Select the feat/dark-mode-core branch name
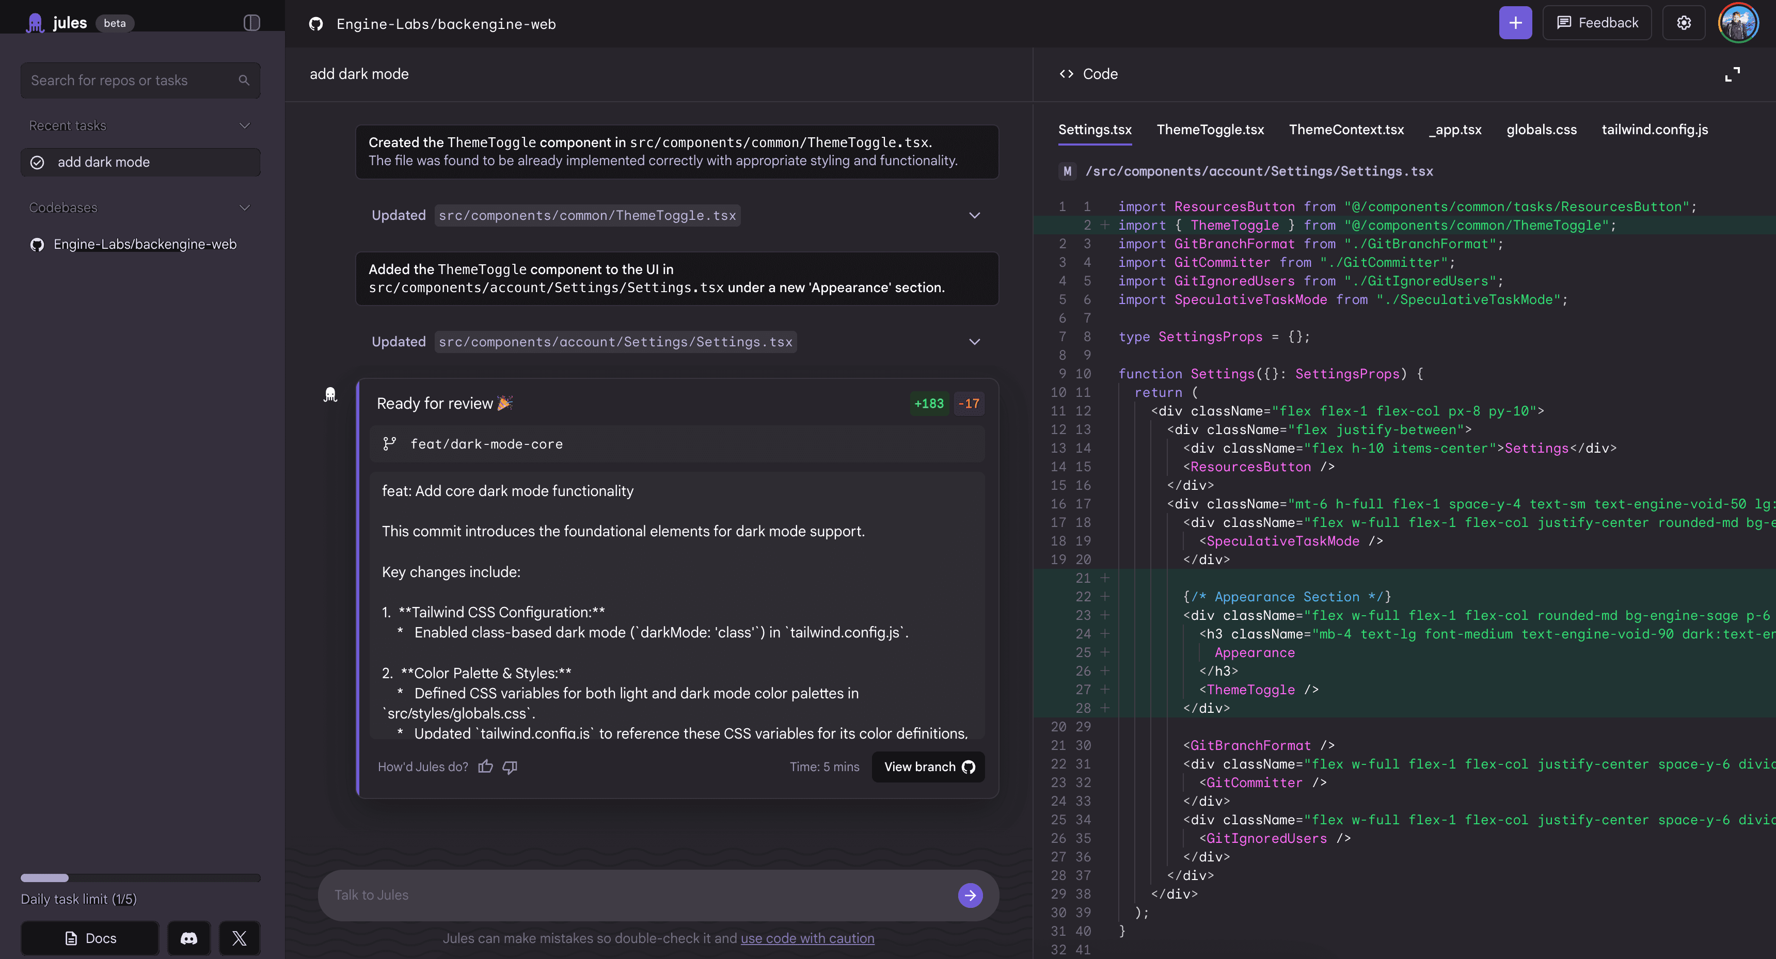Image resolution: width=1776 pixels, height=959 pixels. coord(487,445)
